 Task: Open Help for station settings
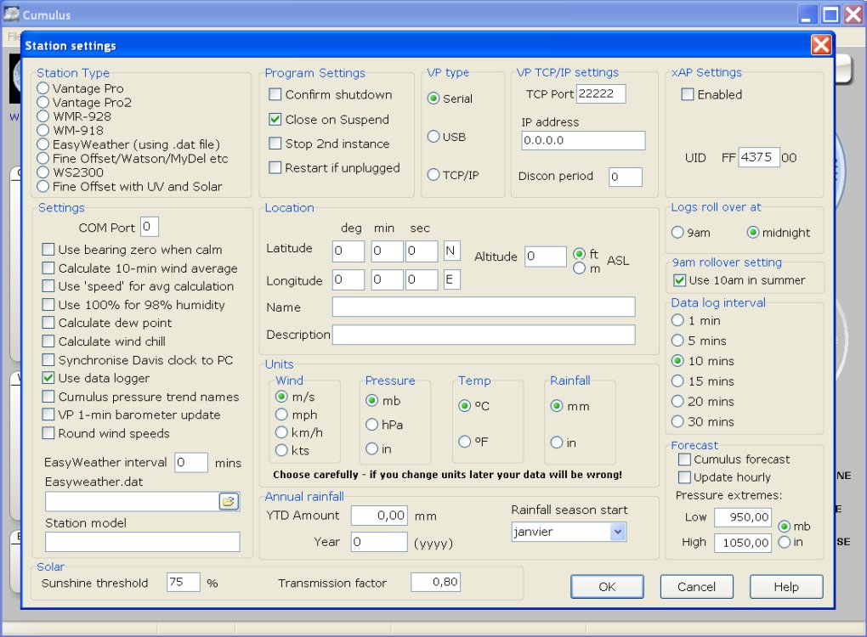[x=785, y=586]
